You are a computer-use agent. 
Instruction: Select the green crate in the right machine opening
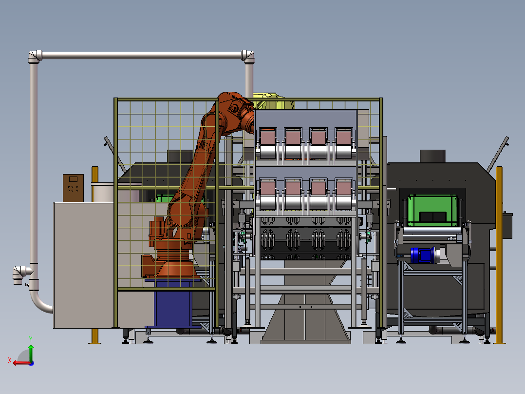432,210
